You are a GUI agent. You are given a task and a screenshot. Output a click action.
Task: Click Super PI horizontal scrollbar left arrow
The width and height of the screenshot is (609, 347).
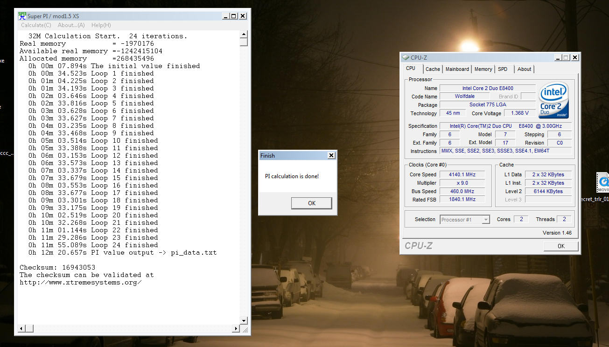(x=21, y=328)
